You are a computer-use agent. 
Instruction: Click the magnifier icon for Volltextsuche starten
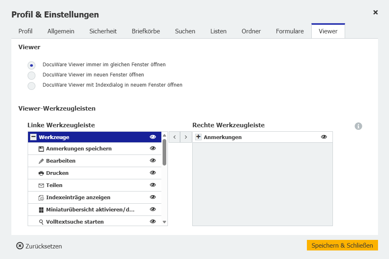click(41, 222)
